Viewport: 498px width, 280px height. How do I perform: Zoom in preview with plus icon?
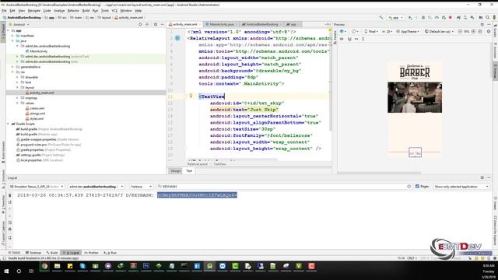473,31
